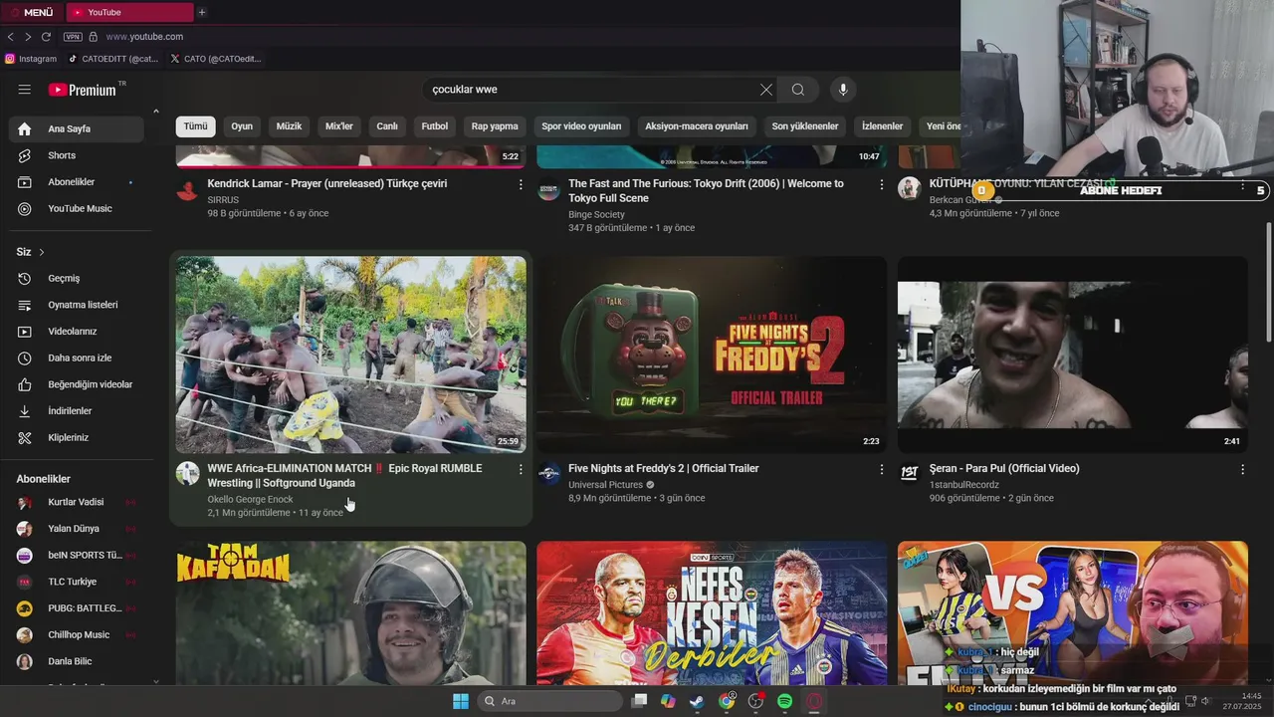This screenshot has width=1274, height=717.
Task: Play the Five Nights at Freddy's 2 thumbnail
Action: [712, 355]
